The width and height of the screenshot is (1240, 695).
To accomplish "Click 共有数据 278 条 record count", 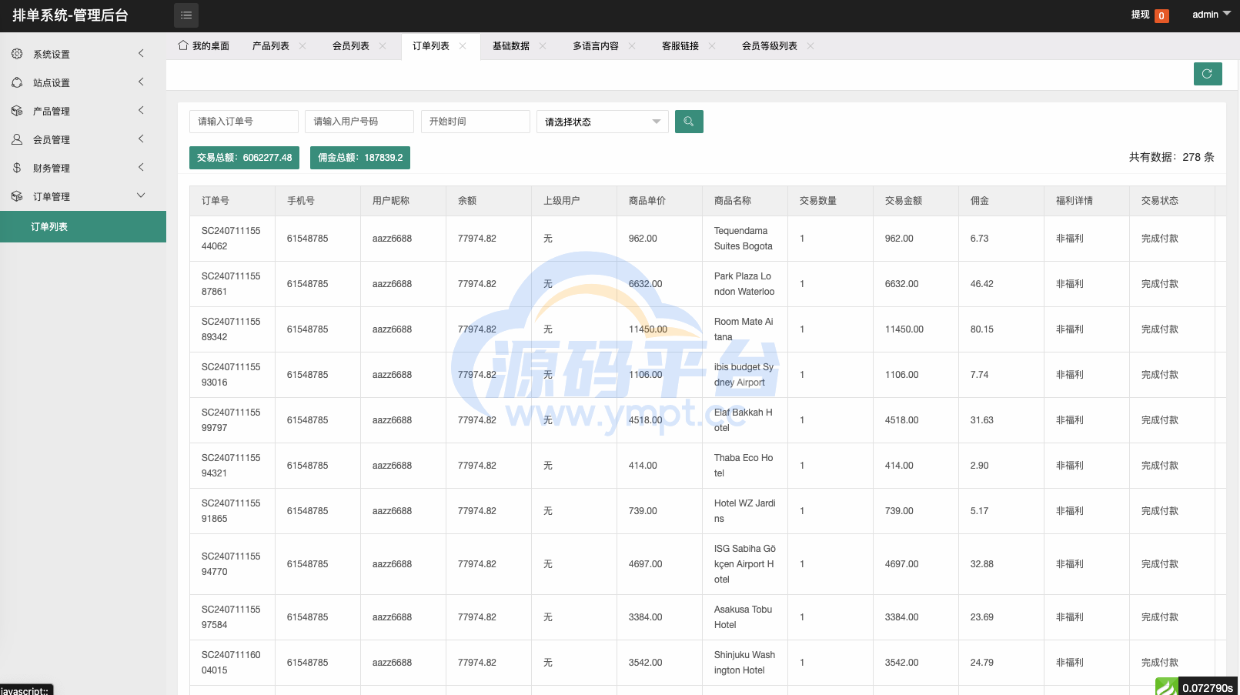I will coord(1171,157).
